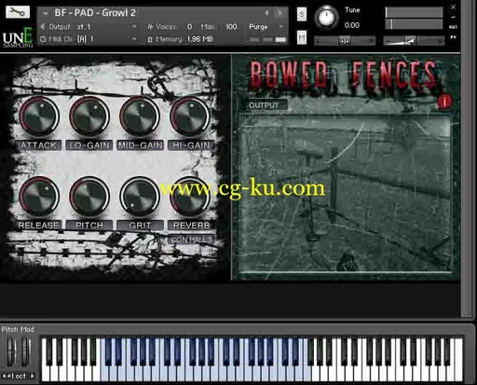Click the MID-GAIN label

pos(140,145)
